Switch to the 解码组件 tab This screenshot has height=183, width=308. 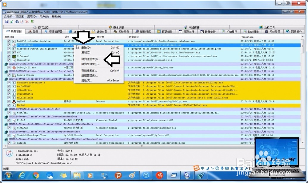click(x=165, y=32)
